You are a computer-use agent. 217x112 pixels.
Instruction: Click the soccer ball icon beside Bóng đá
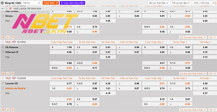2,3
